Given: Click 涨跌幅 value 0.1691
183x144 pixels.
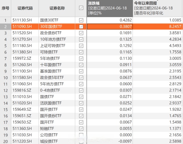Looking at the screenshot, I should [x=110, y=33].
